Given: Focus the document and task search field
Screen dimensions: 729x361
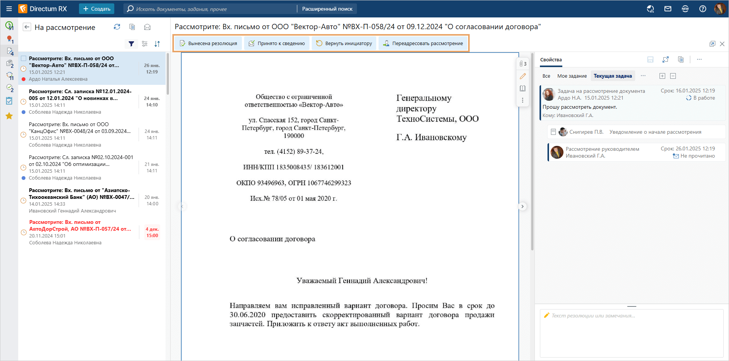Looking at the screenshot, I should 210,9.
